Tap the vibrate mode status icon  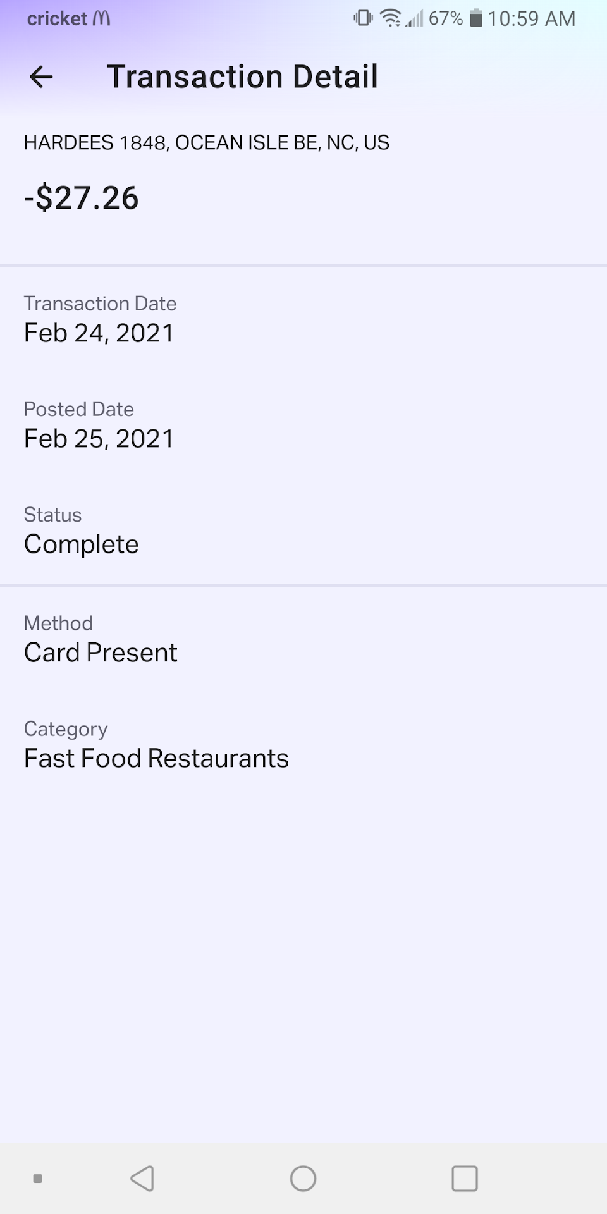click(363, 18)
